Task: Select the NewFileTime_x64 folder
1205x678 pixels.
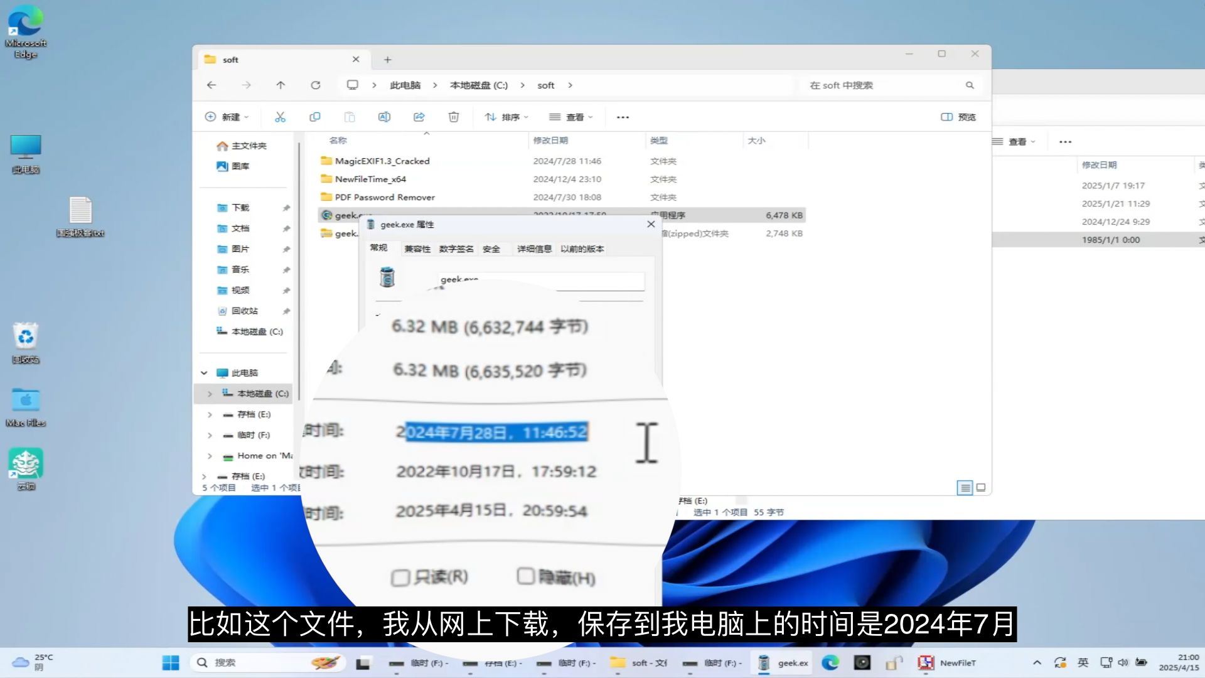Action: point(370,180)
